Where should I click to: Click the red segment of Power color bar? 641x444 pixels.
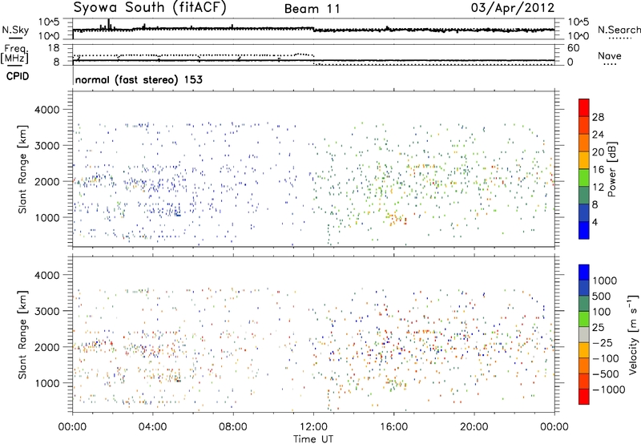pos(584,107)
